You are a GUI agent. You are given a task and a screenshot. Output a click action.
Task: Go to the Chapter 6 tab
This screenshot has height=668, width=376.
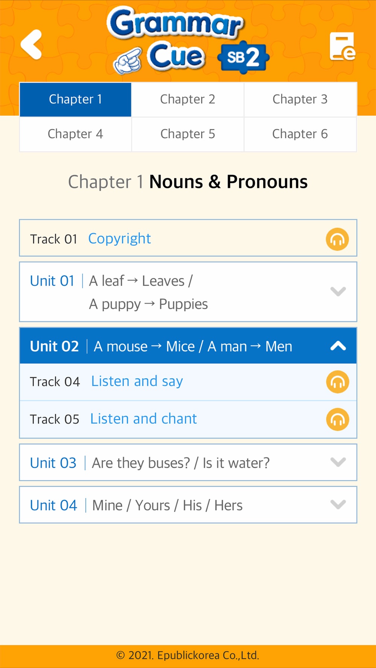(x=300, y=134)
